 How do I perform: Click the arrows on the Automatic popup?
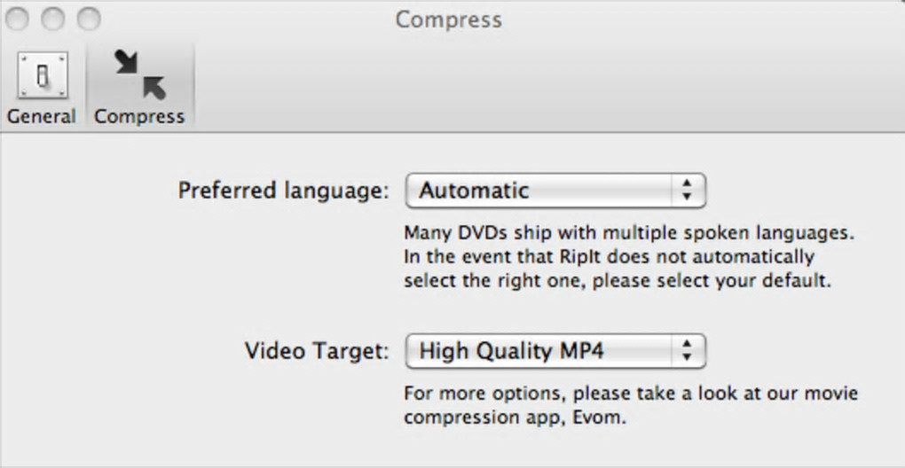tap(686, 191)
